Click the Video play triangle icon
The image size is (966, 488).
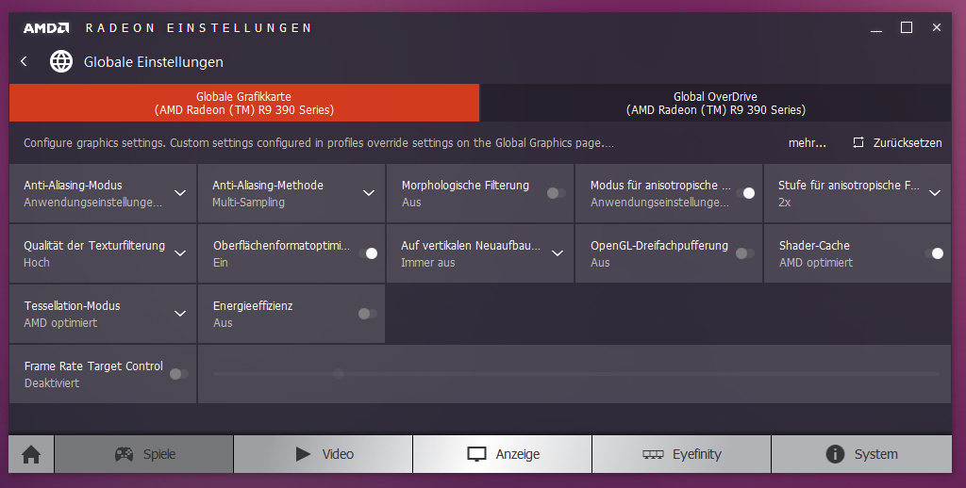[303, 454]
